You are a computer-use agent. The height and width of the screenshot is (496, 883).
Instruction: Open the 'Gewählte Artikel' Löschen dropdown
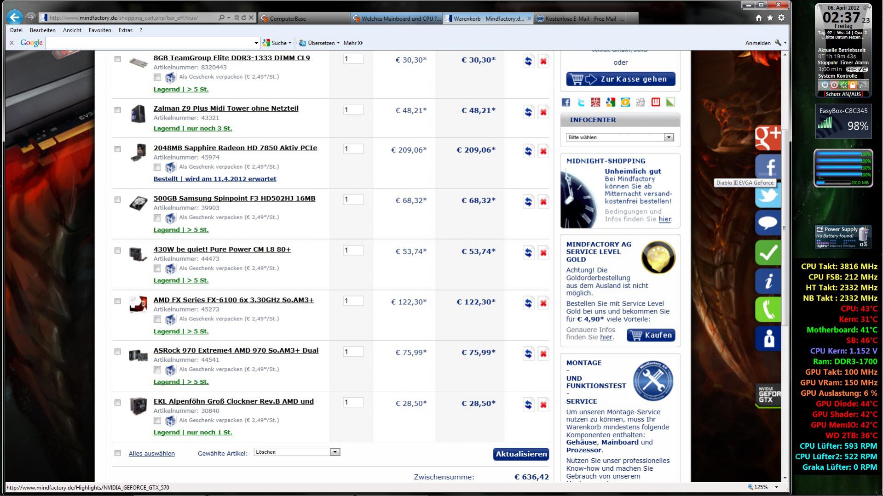[297, 452]
